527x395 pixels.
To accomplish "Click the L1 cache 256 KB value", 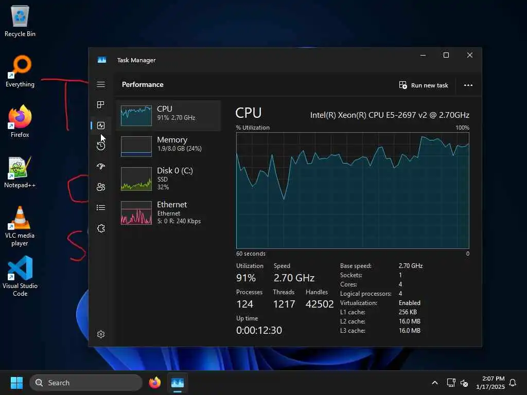I will [408, 312].
